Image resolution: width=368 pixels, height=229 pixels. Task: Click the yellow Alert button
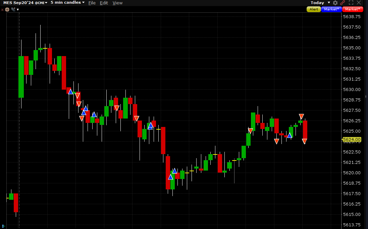[x=314, y=9]
